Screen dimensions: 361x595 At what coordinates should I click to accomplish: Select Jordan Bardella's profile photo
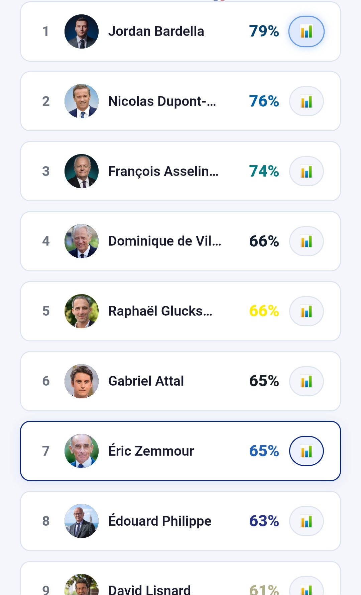point(82,31)
